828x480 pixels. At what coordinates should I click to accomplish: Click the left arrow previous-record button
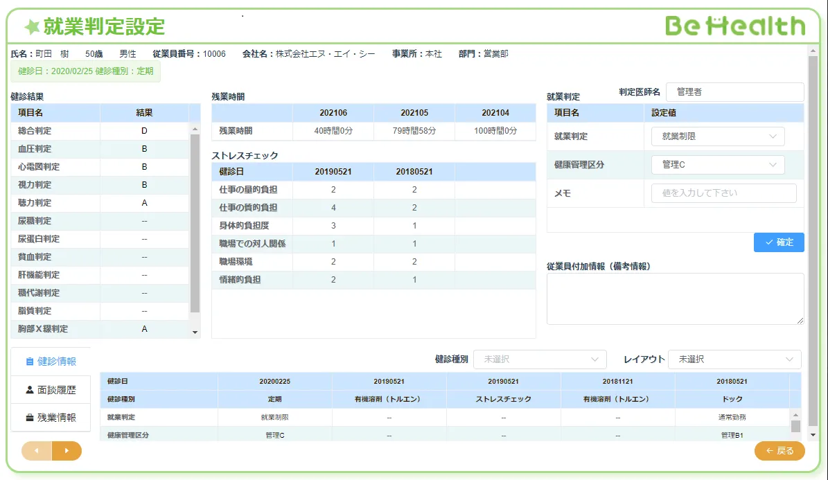[37, 451]
